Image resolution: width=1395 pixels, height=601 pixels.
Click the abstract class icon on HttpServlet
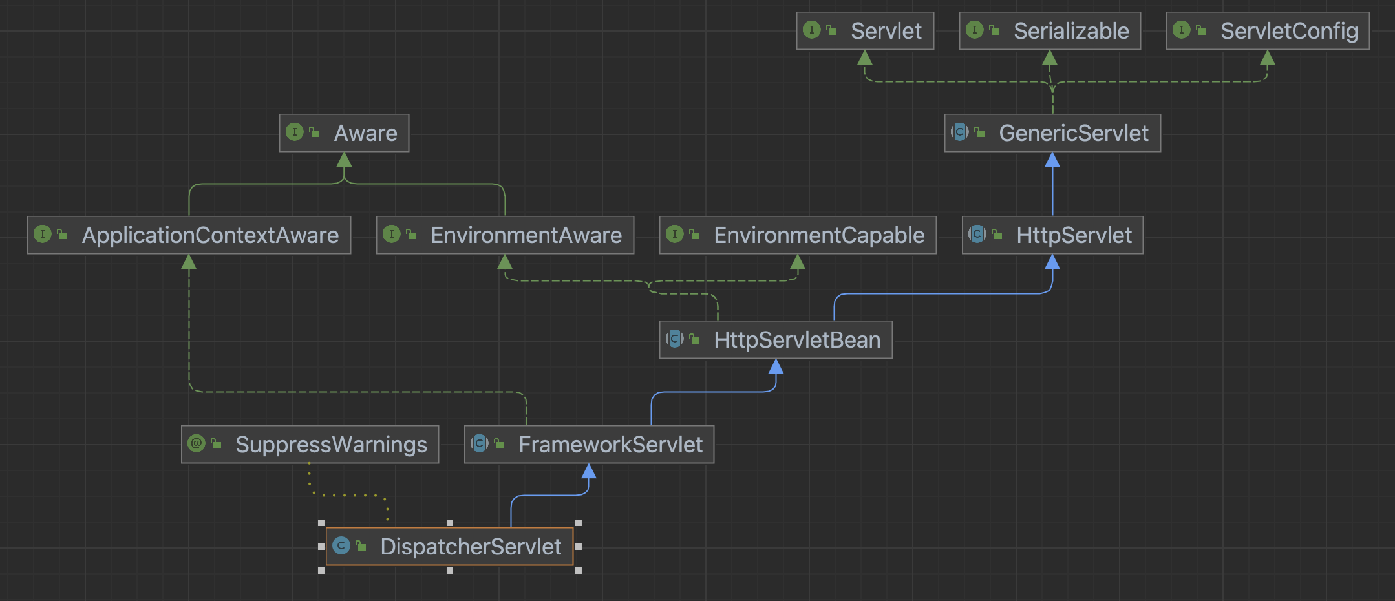[x=977, y=234]
